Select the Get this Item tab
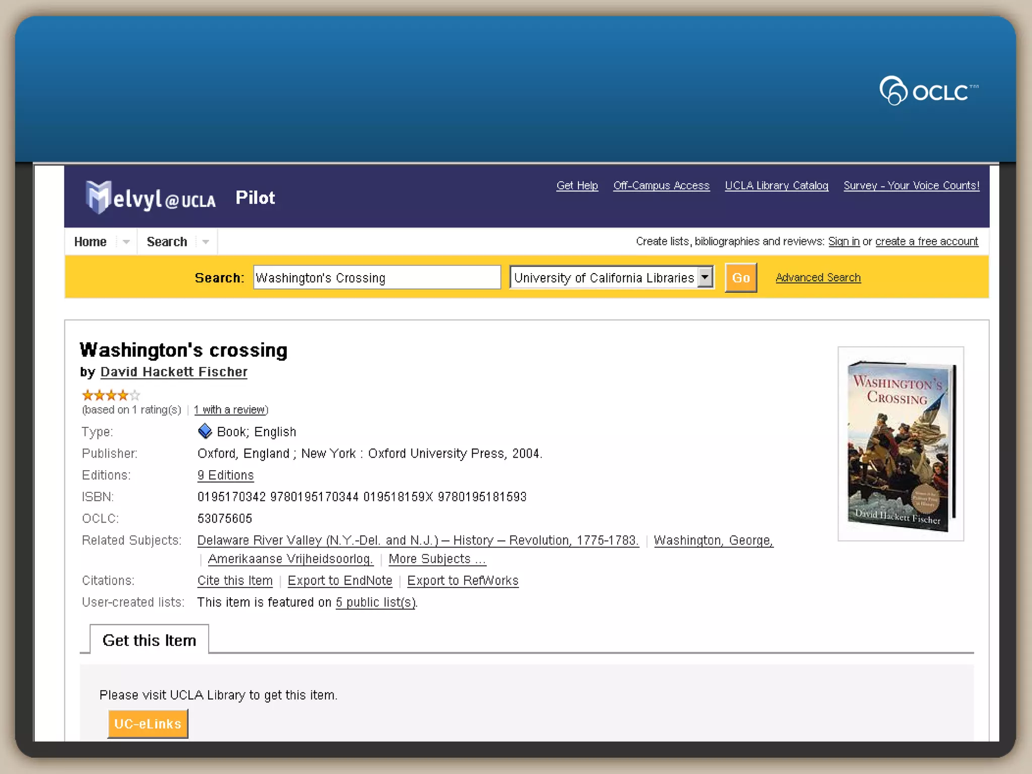This screenshot has width=1032, height=774. pos(149,640)
